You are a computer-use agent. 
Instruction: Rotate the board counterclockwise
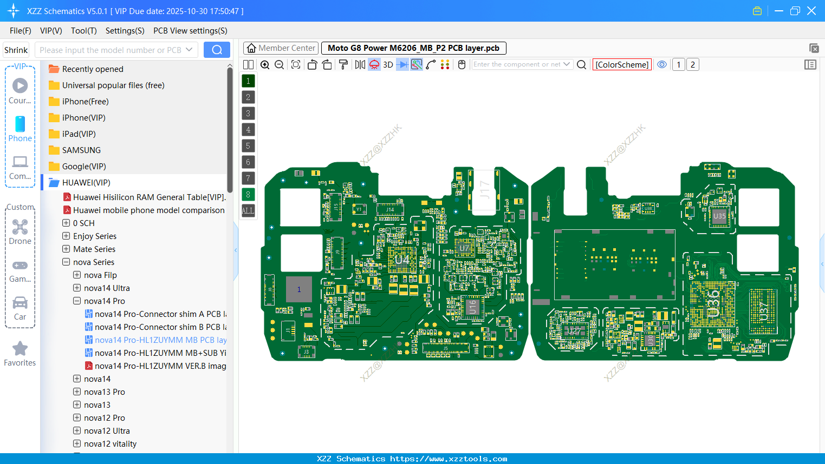[312, 64]
